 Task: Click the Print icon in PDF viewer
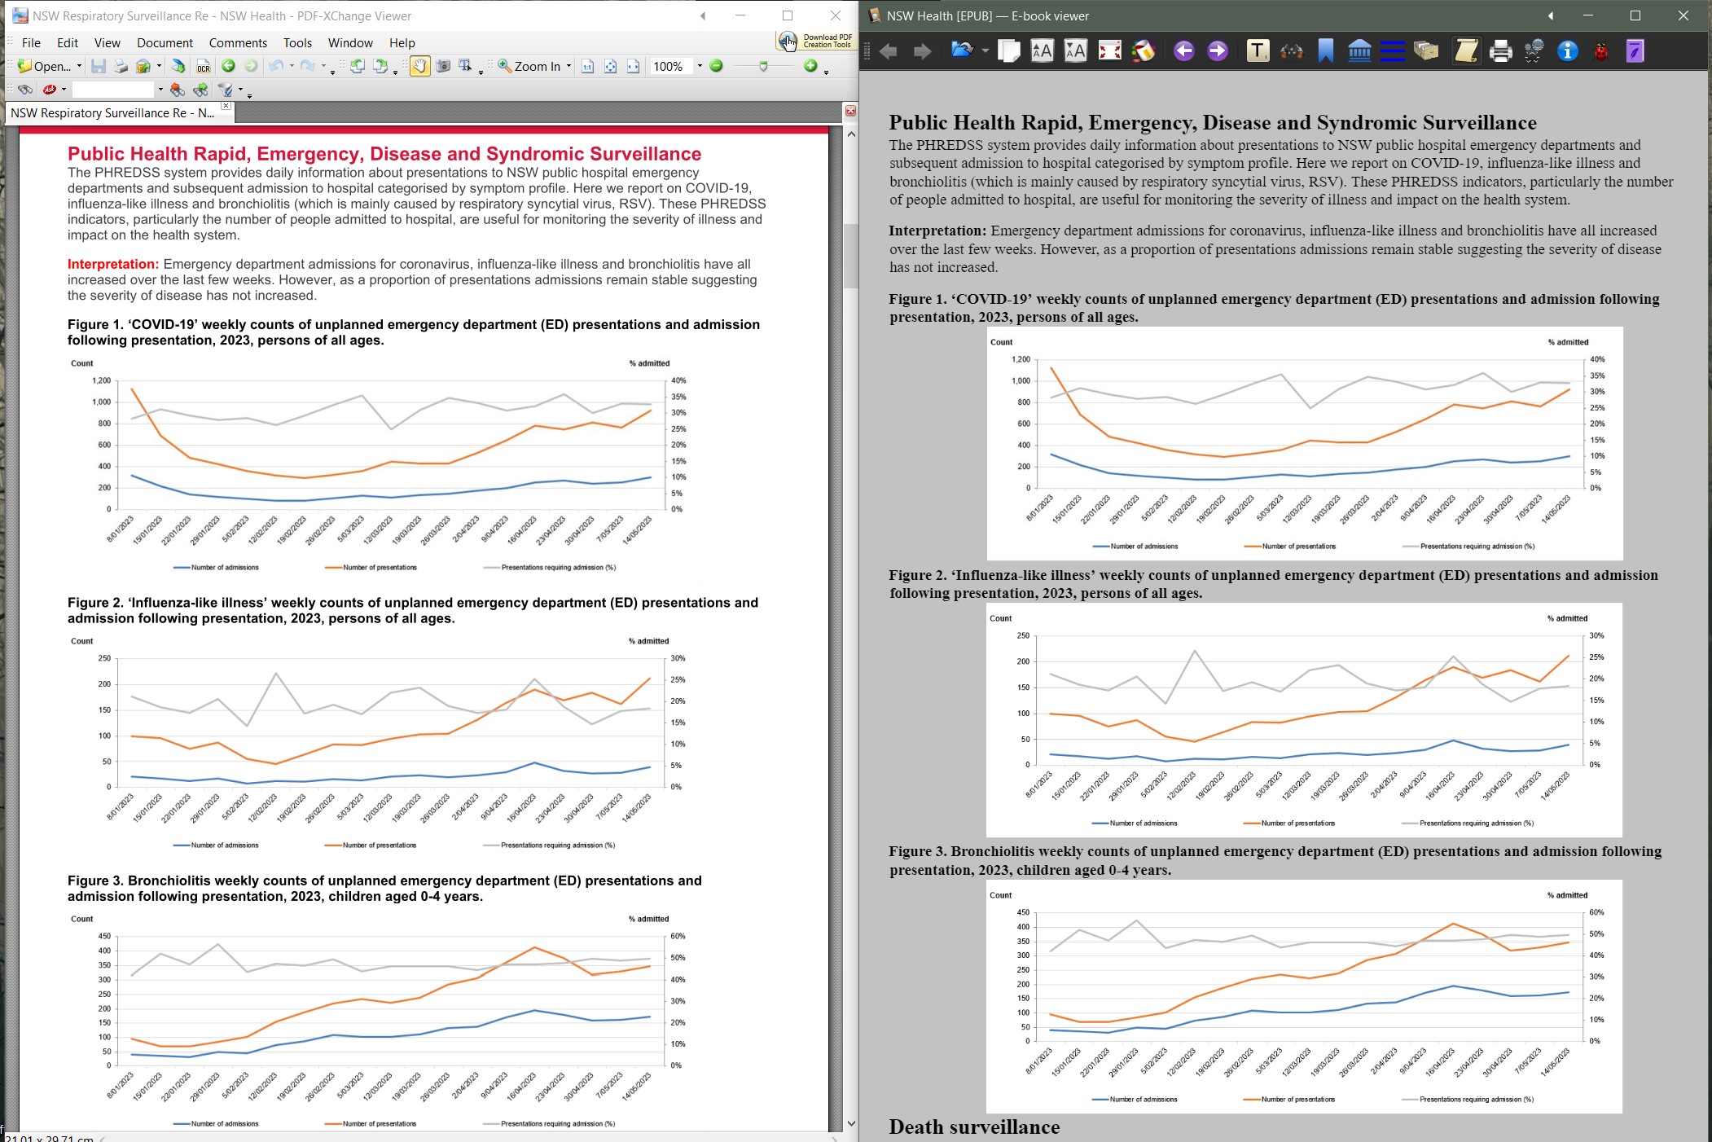coord(121,66)
